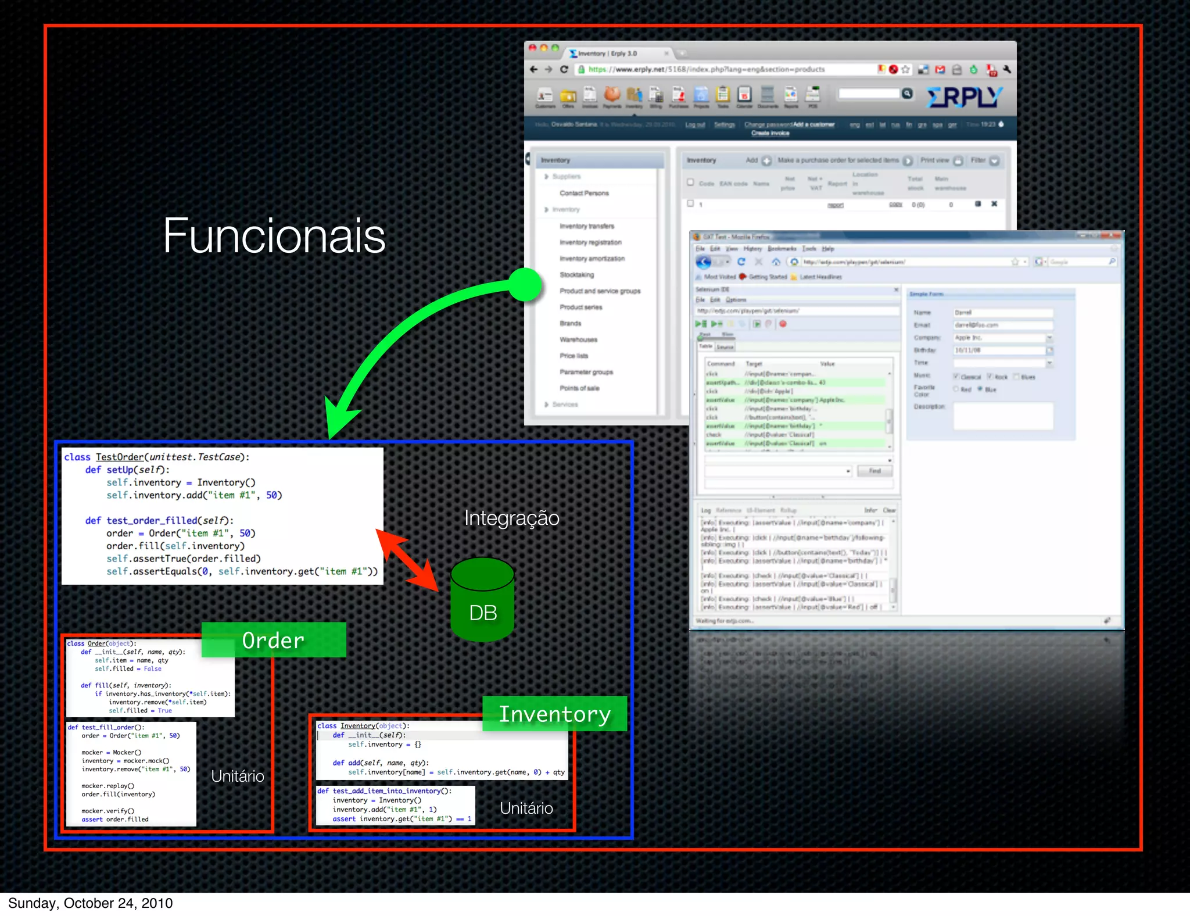The height and width of the screenshot is (916, 1190).
Task: Click Firefox back button
Action: [704, 262]
